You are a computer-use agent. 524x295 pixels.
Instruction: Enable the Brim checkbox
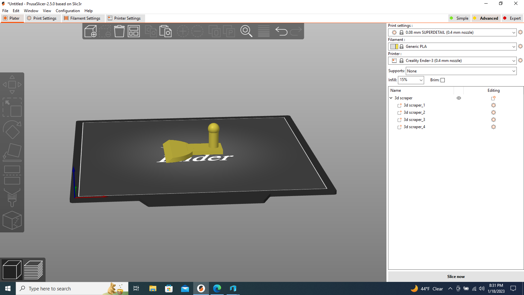[x=442, y=80]
